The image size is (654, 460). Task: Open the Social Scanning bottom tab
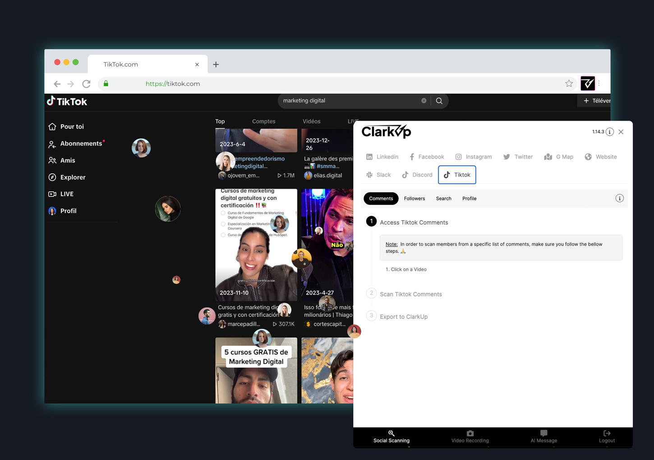391,437
